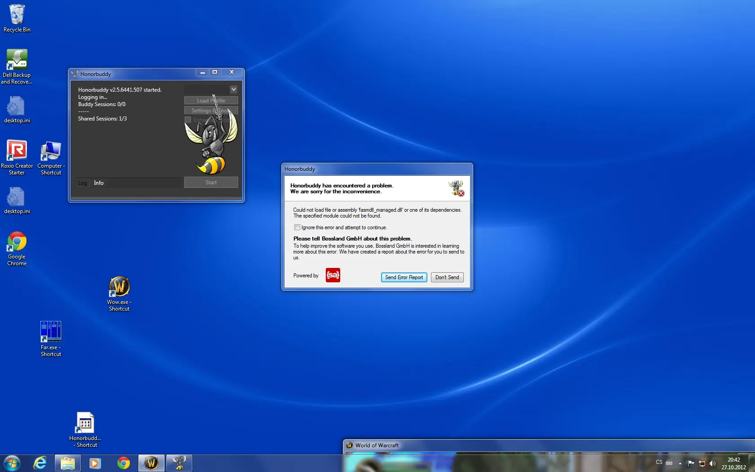The image size is (755, 472).
Task: Click Honorbuddy error bee icon in dialog
Action: 456,188
